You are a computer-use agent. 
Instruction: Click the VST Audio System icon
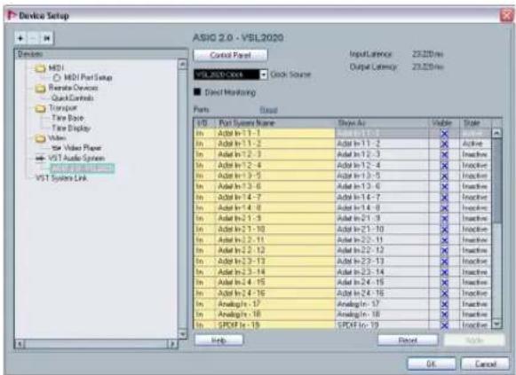pyautogui.click(x=40, y=159)
